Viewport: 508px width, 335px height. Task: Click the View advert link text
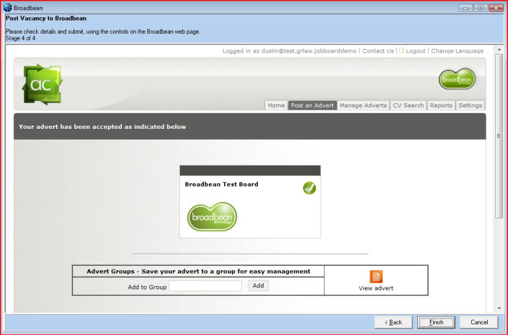click(x=376, y=288)
